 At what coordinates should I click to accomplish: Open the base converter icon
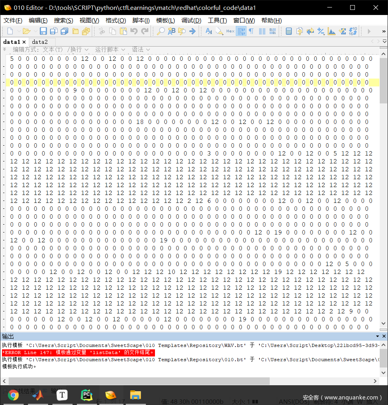[x=353, y=31]
